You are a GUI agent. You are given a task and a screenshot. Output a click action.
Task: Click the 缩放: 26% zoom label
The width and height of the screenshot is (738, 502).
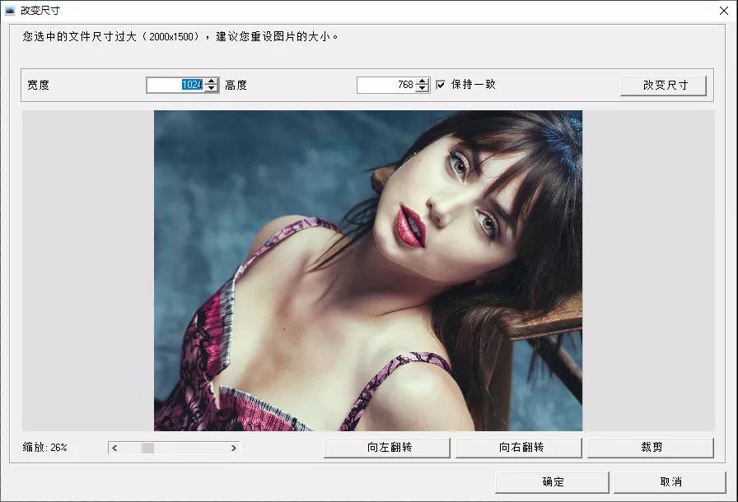pyautogui.click(x=44, y=448)
